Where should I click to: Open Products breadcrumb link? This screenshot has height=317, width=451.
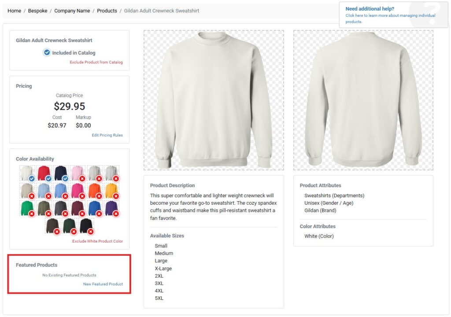[x=107, y=11]
